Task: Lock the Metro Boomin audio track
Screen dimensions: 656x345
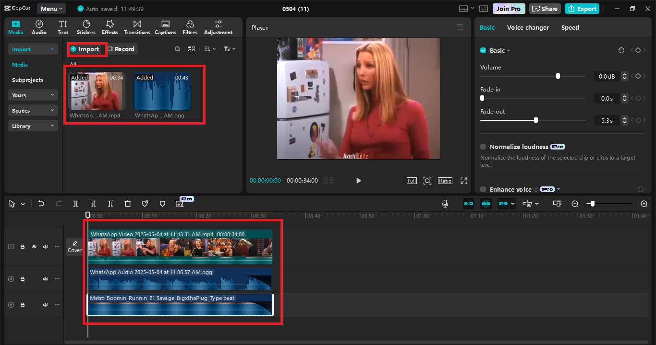Action: 23,304
